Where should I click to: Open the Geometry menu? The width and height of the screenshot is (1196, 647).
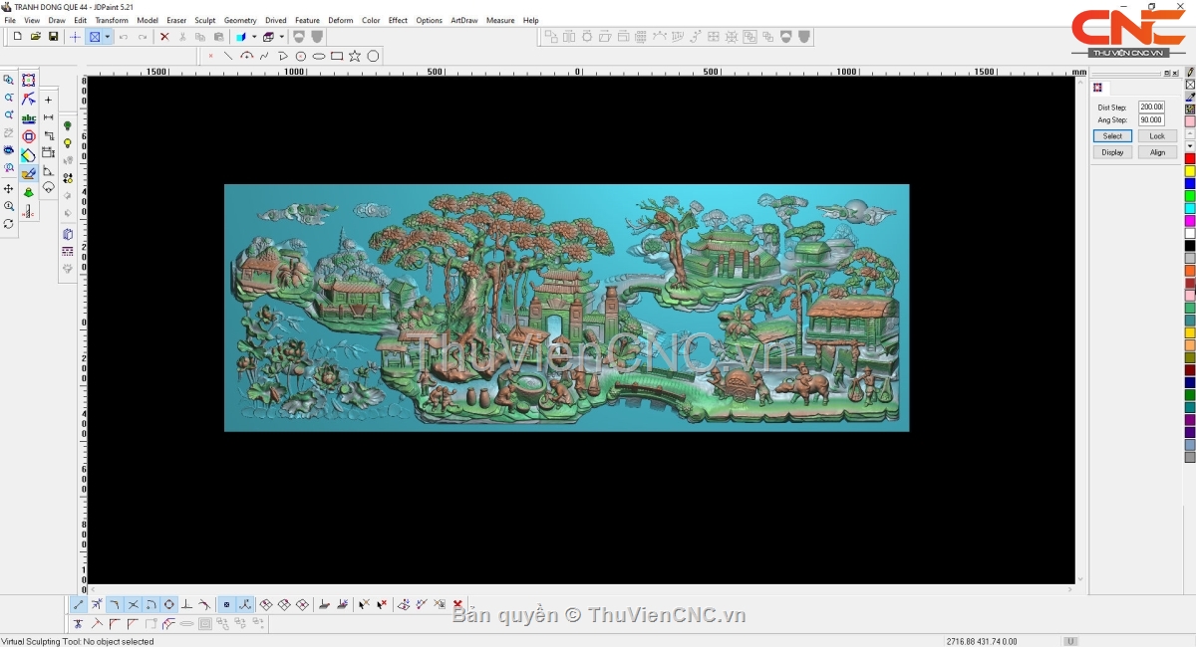click(x=240, y=20)
